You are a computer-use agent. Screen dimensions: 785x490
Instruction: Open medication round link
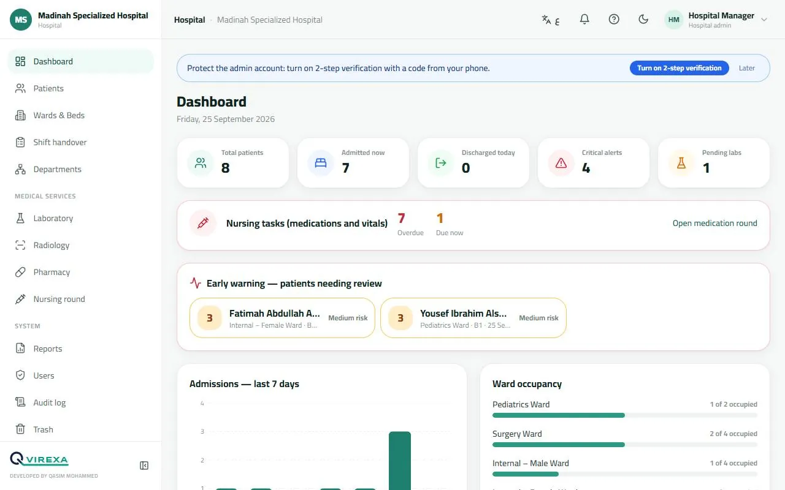click(715, 224)
